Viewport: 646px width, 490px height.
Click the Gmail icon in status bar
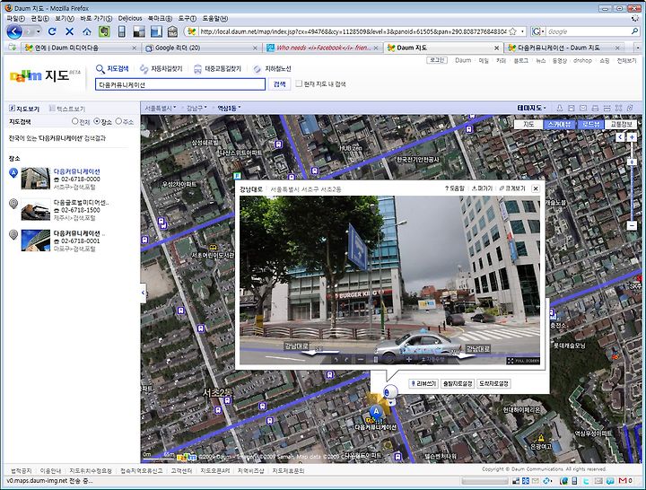(623, 481)
